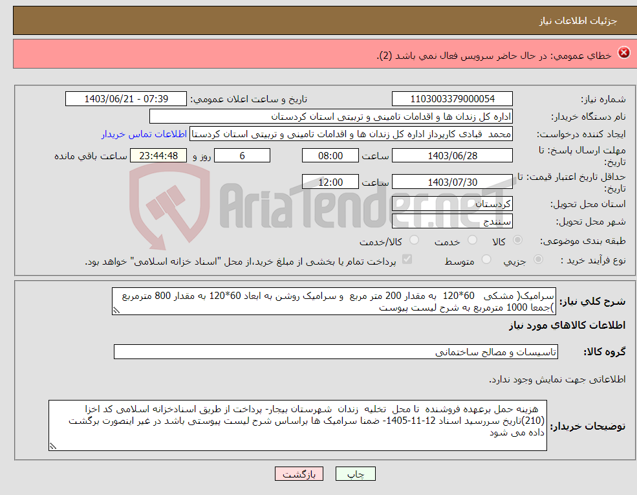
Task: Click the label شهر محل تحویل
Action: [x=590, y=222]
